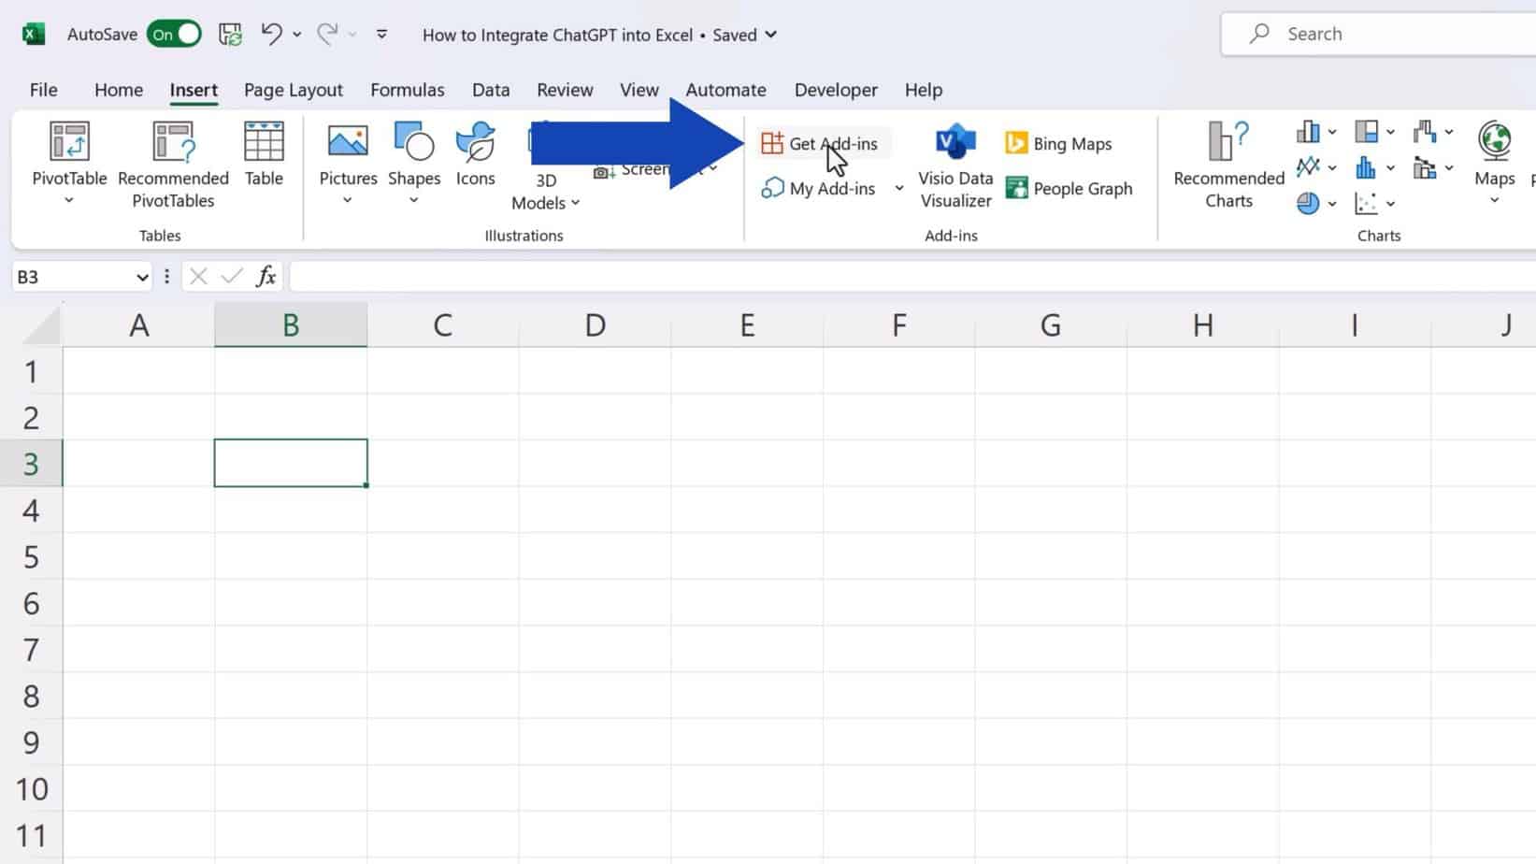Open the Automate menu
Image resolution: width=1536 pixels, height=864 pixels.
click(x=725, y=90)
